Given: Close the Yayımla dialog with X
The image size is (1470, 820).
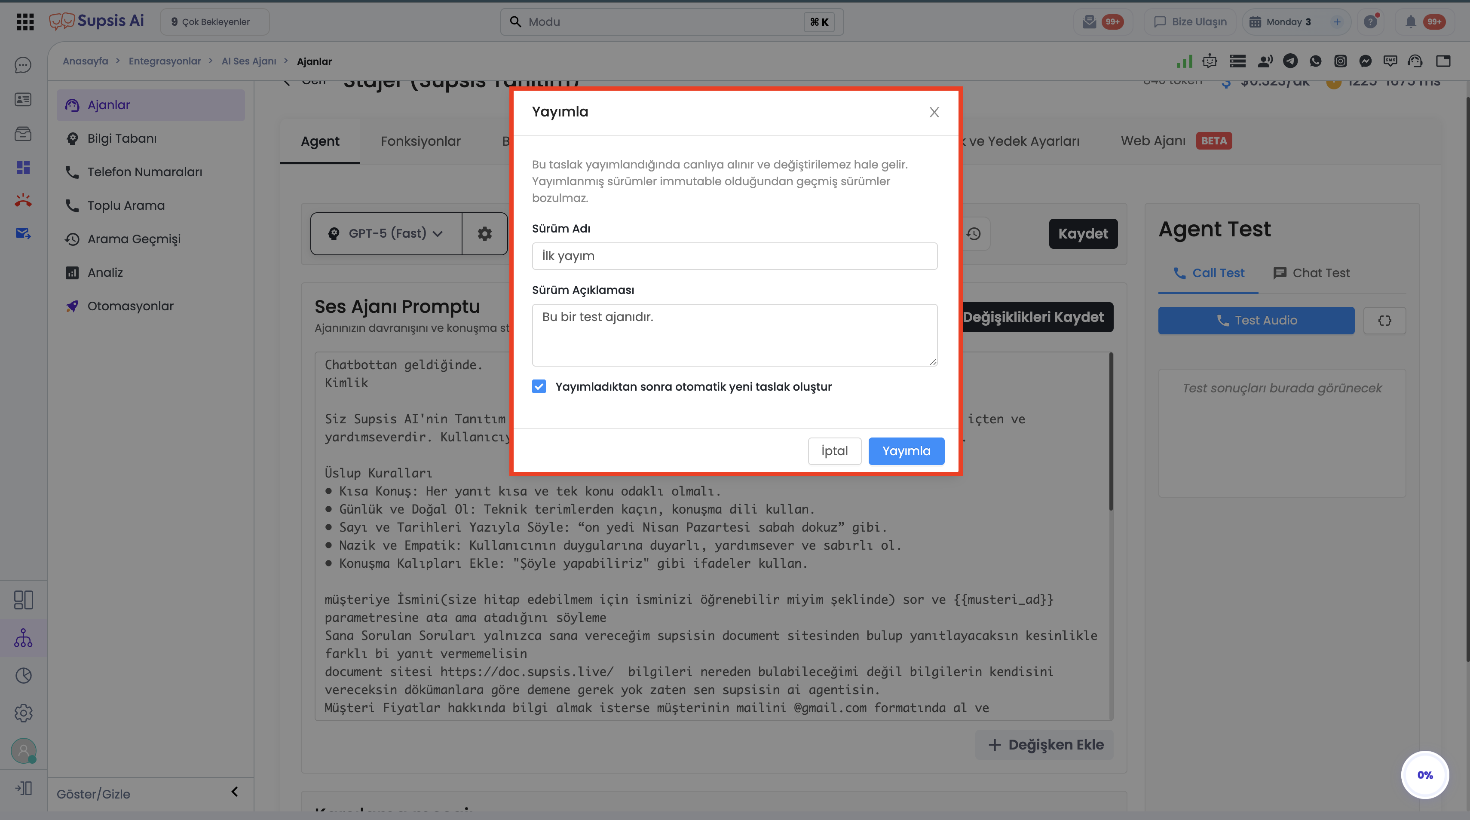Looking at the screenshot, I should pyautogui.click(x=934, y=113).
